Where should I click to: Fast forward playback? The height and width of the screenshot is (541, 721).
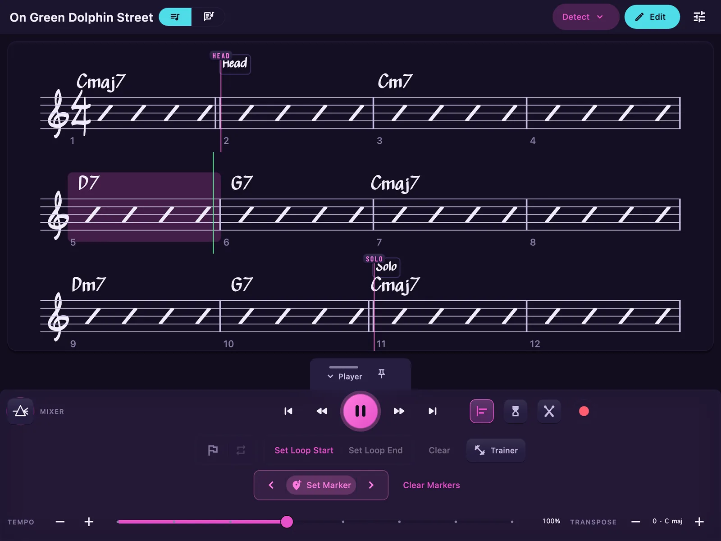399,411
